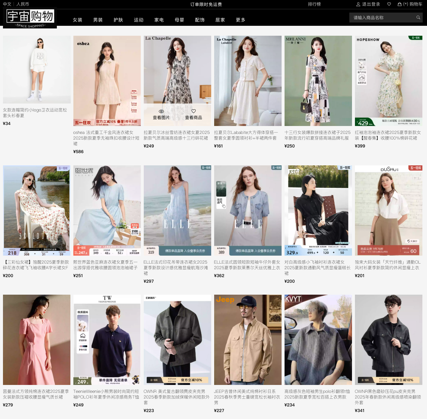The image size is (427, 419).
Task: Select the 男装 category
Action: click(x=98, y=20)
